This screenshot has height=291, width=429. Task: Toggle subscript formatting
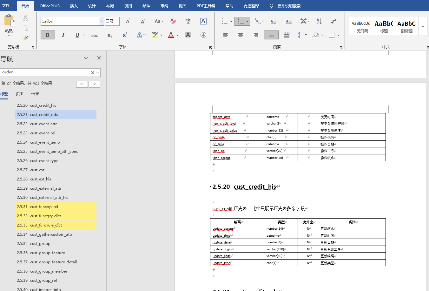110,35
